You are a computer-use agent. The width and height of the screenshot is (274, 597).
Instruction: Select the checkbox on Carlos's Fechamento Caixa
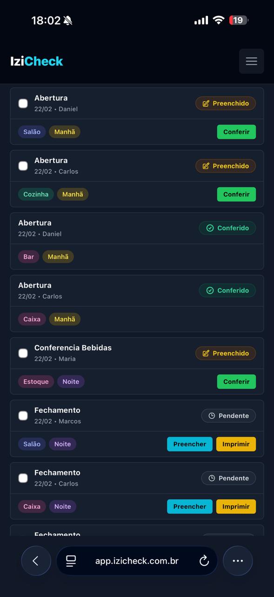23,478
